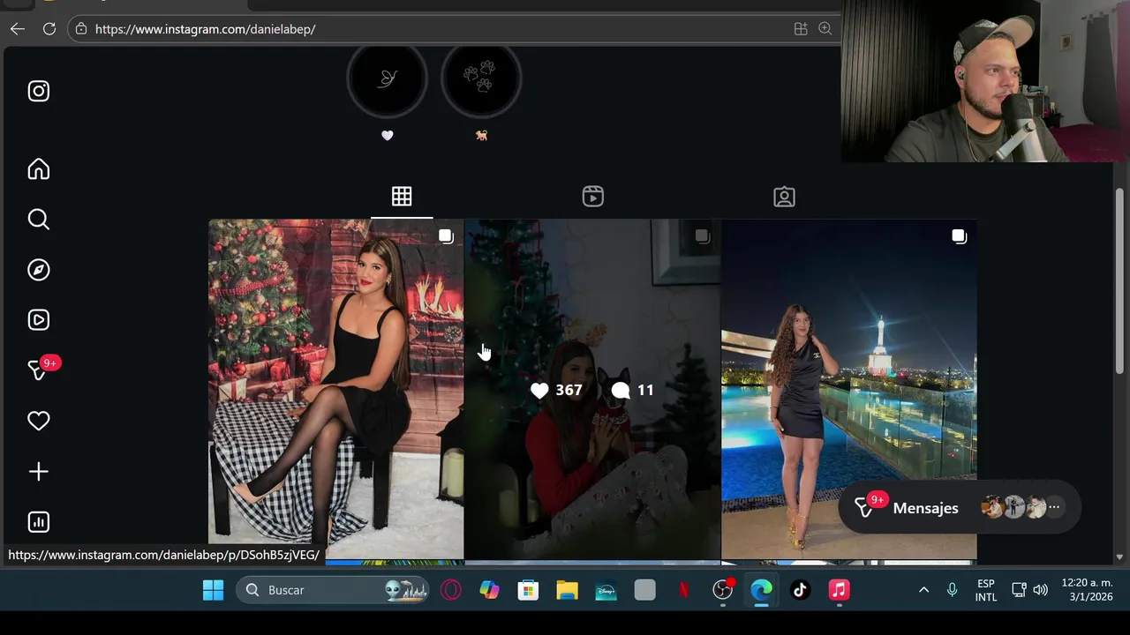Go back in the browser
The image size is (1130, 635).
[18, 29]
